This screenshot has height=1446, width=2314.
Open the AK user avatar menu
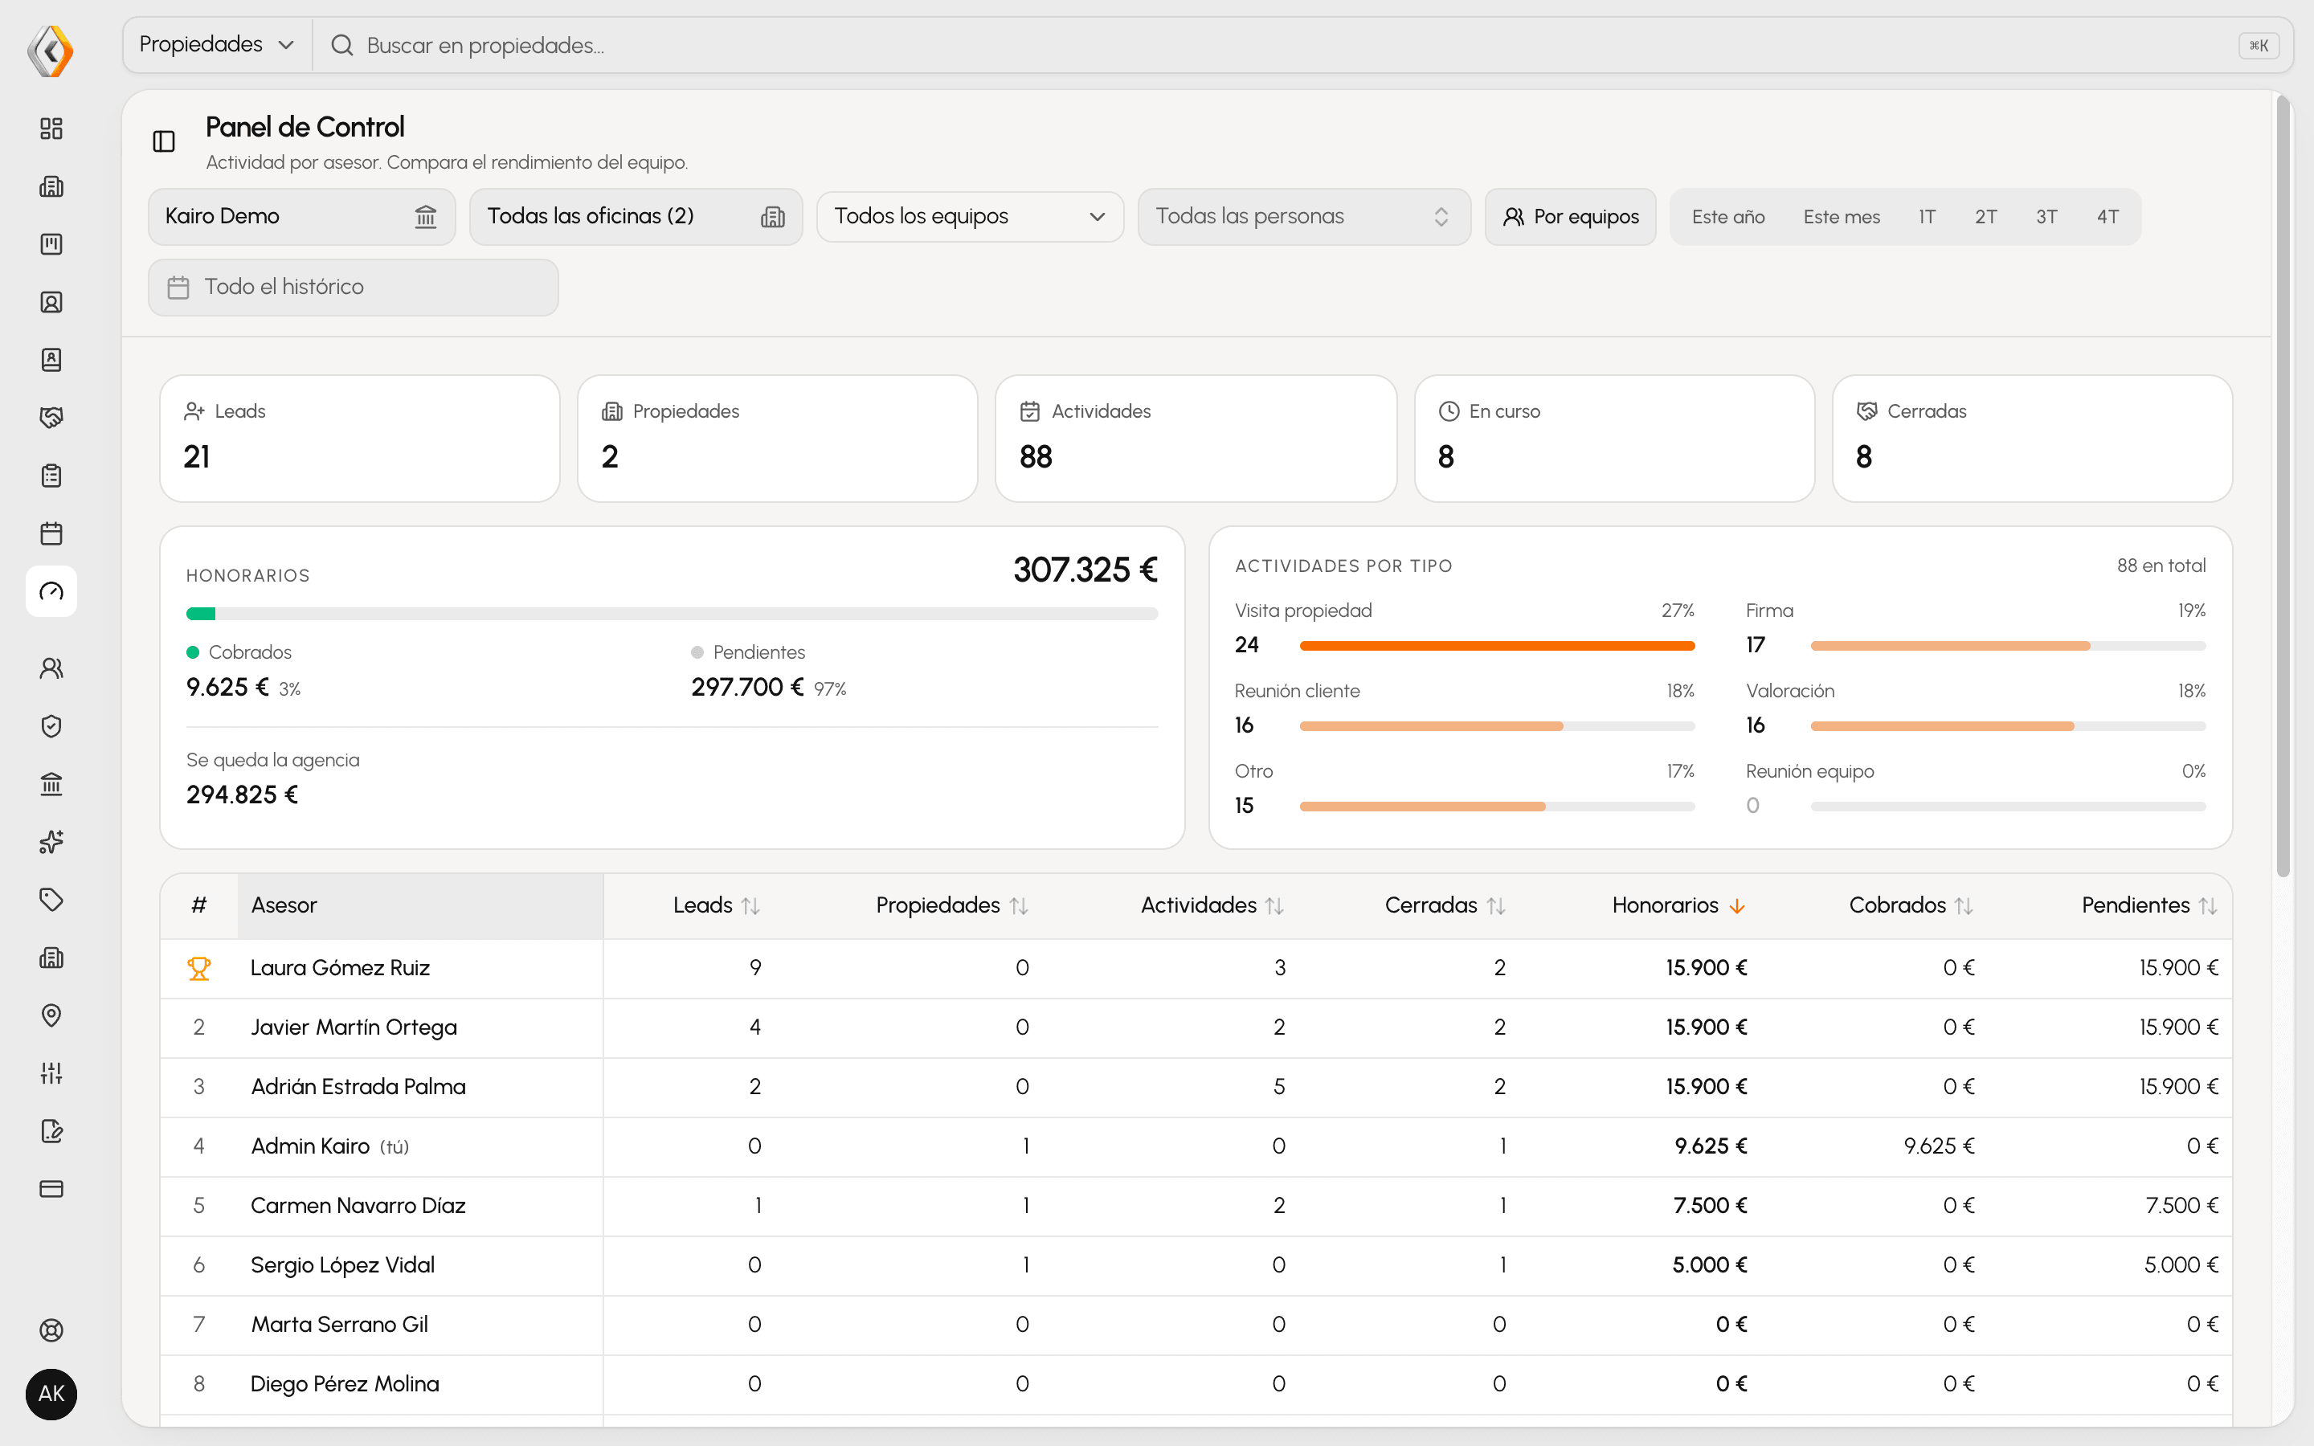[51, 1395]
